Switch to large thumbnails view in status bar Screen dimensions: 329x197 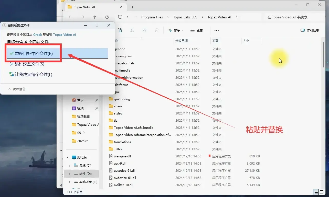322,192
